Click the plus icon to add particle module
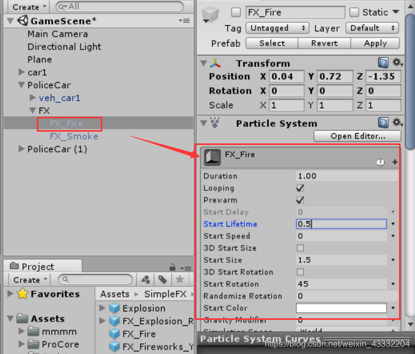This screenshot has width=415, height=354. 395,162
